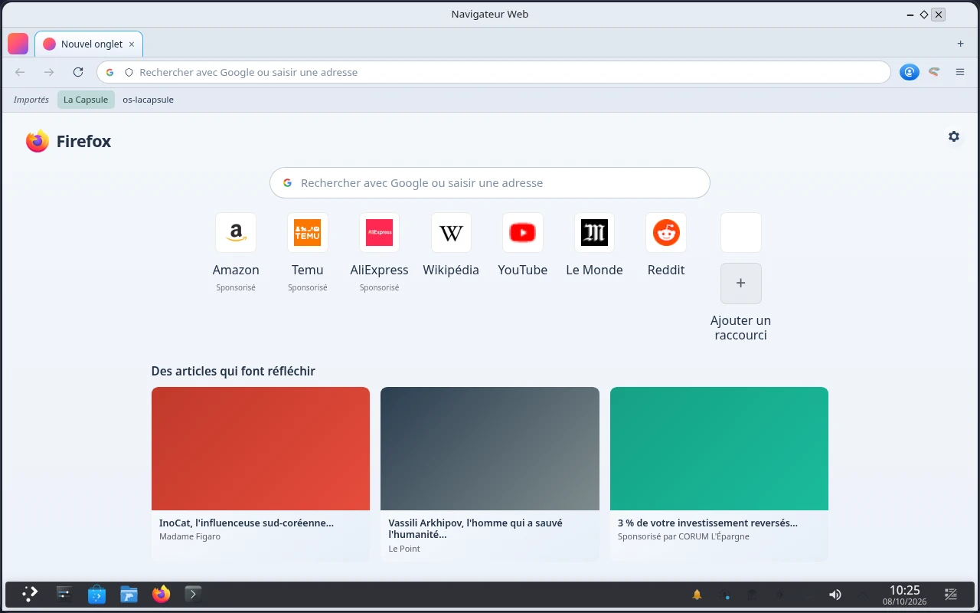
Task: Open the Firefox account icon
Action: click(910, 72)
